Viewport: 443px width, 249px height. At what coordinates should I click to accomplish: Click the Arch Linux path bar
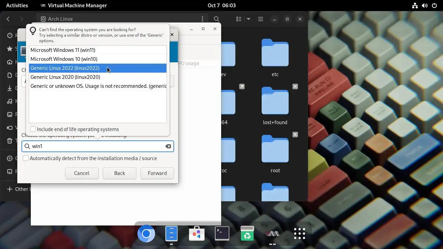click(122, 19)
